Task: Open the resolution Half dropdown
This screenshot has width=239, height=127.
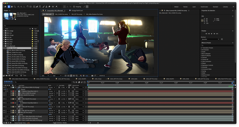Action: click(x=57, y=76)
